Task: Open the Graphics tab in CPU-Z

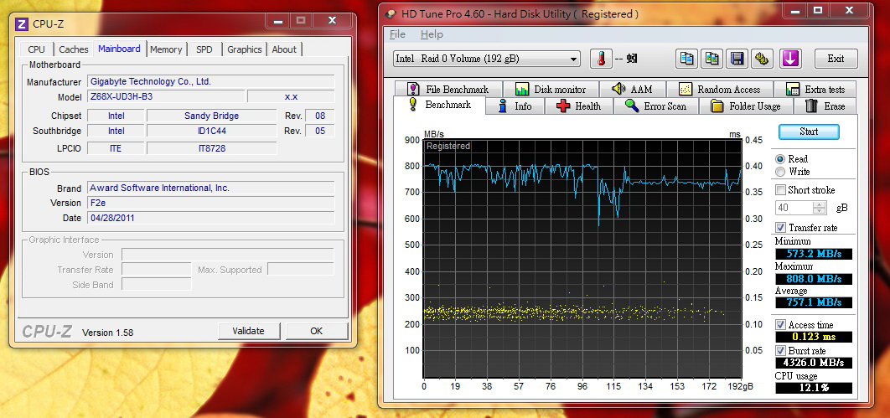Action: pyautogui.click(x=245, y=49)
